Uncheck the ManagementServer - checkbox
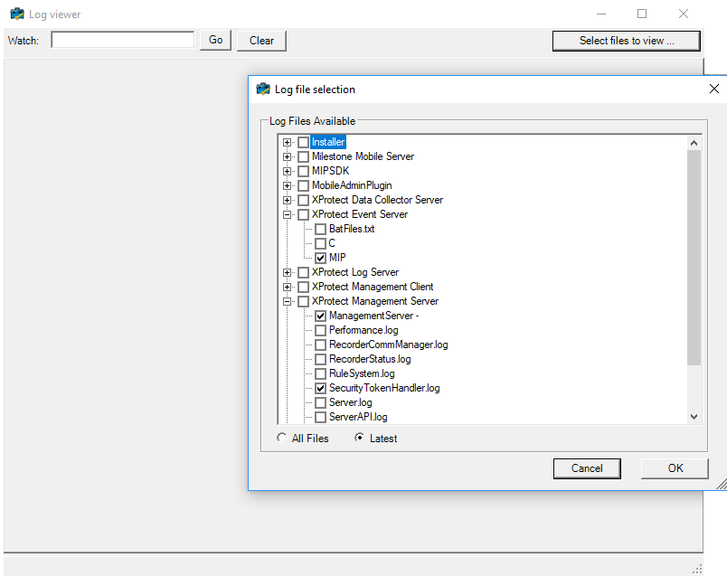 320,316
